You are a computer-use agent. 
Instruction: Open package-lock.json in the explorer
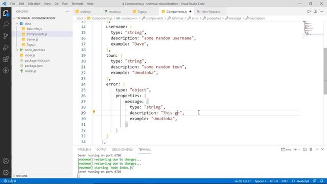pyautogui.click(x=37, y=60)
